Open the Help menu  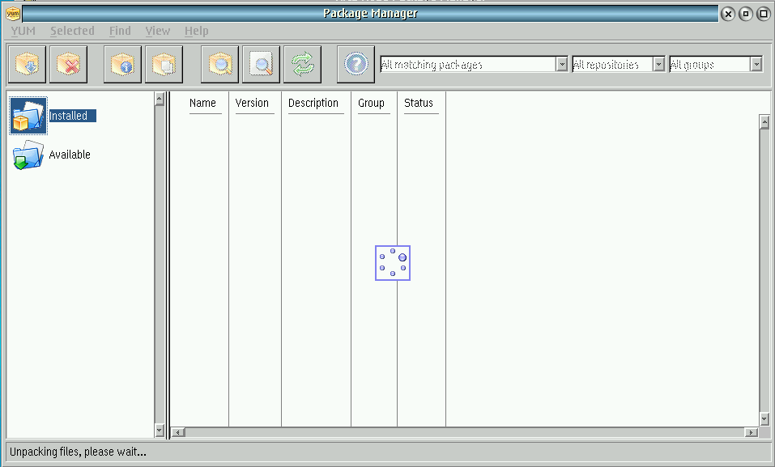click(x=196, y=31)
